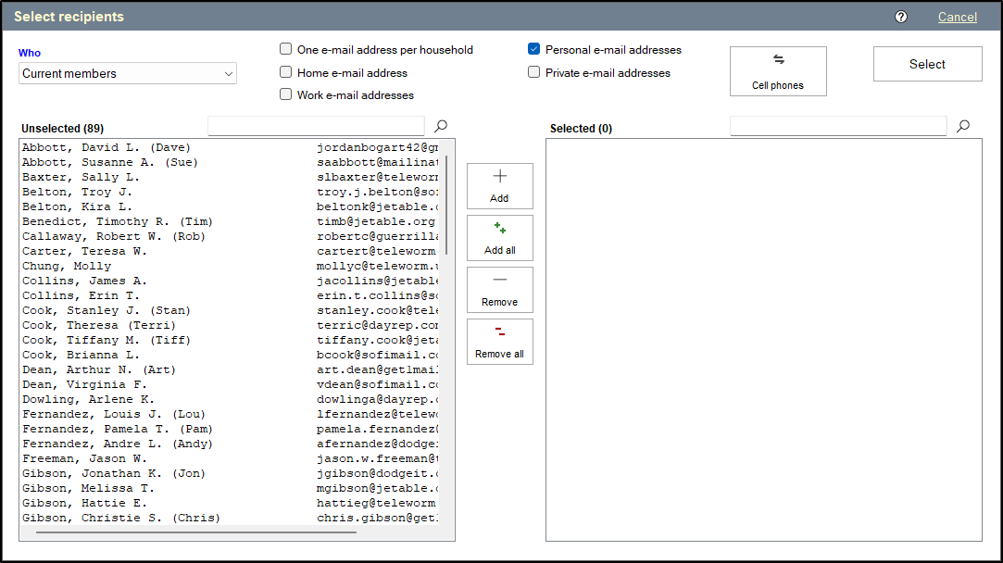Click the search magnifier for Unselected list
Image resolution: width=1003 pixels, height=563 pixels.
[x=442, y=126]
